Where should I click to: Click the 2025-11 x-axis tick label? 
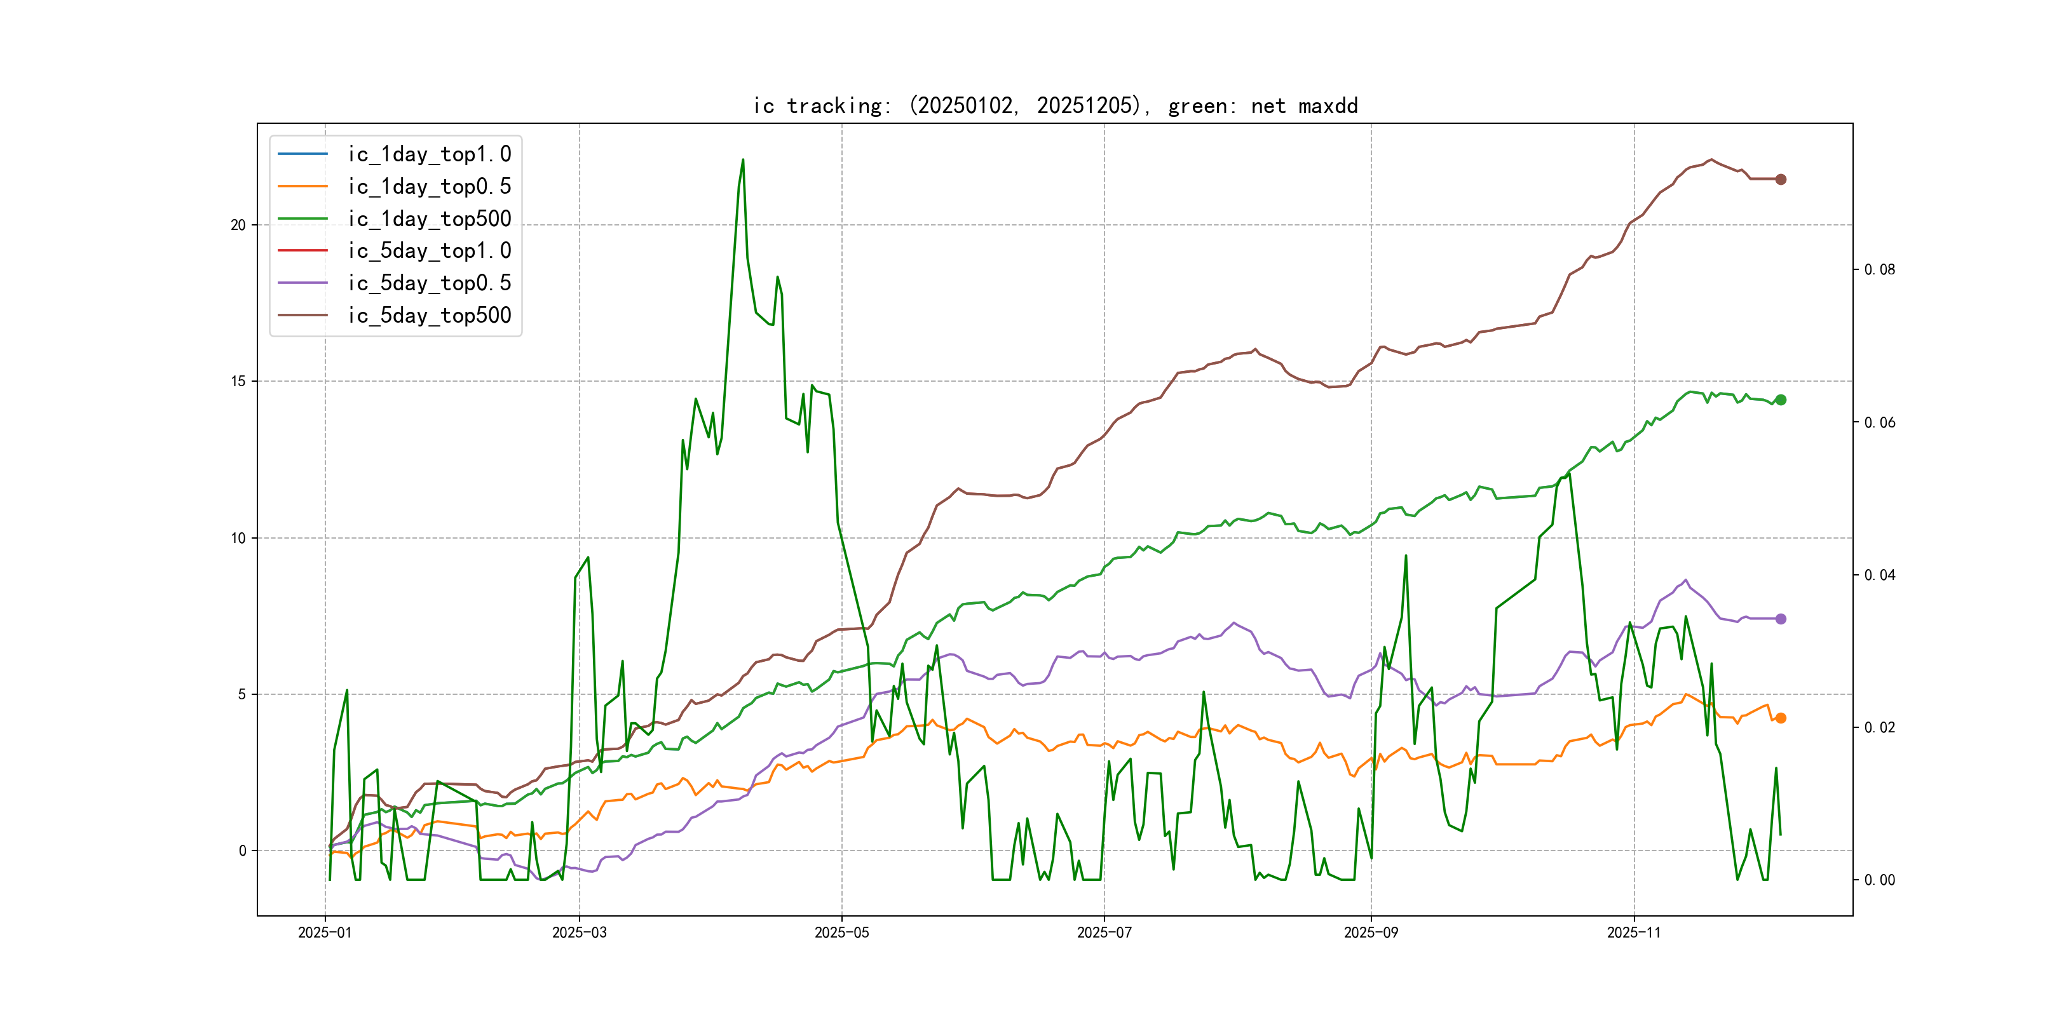1634,932
